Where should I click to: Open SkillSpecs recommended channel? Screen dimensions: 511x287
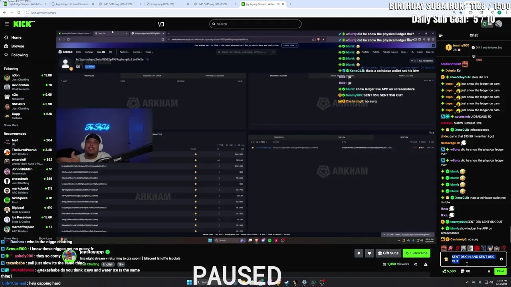[28, 200]
